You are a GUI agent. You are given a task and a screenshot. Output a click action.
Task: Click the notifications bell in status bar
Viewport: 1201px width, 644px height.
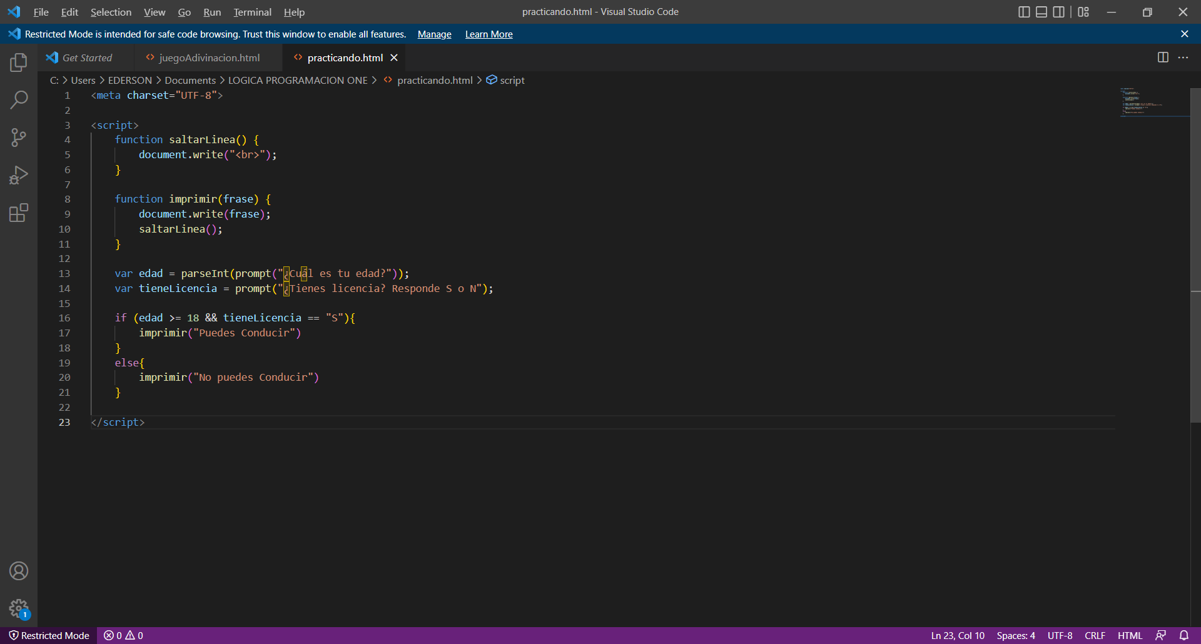coord(1184,635)
